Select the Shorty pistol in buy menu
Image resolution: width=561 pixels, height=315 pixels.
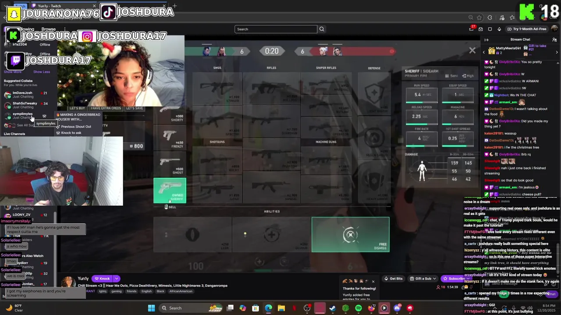[170, 115]
